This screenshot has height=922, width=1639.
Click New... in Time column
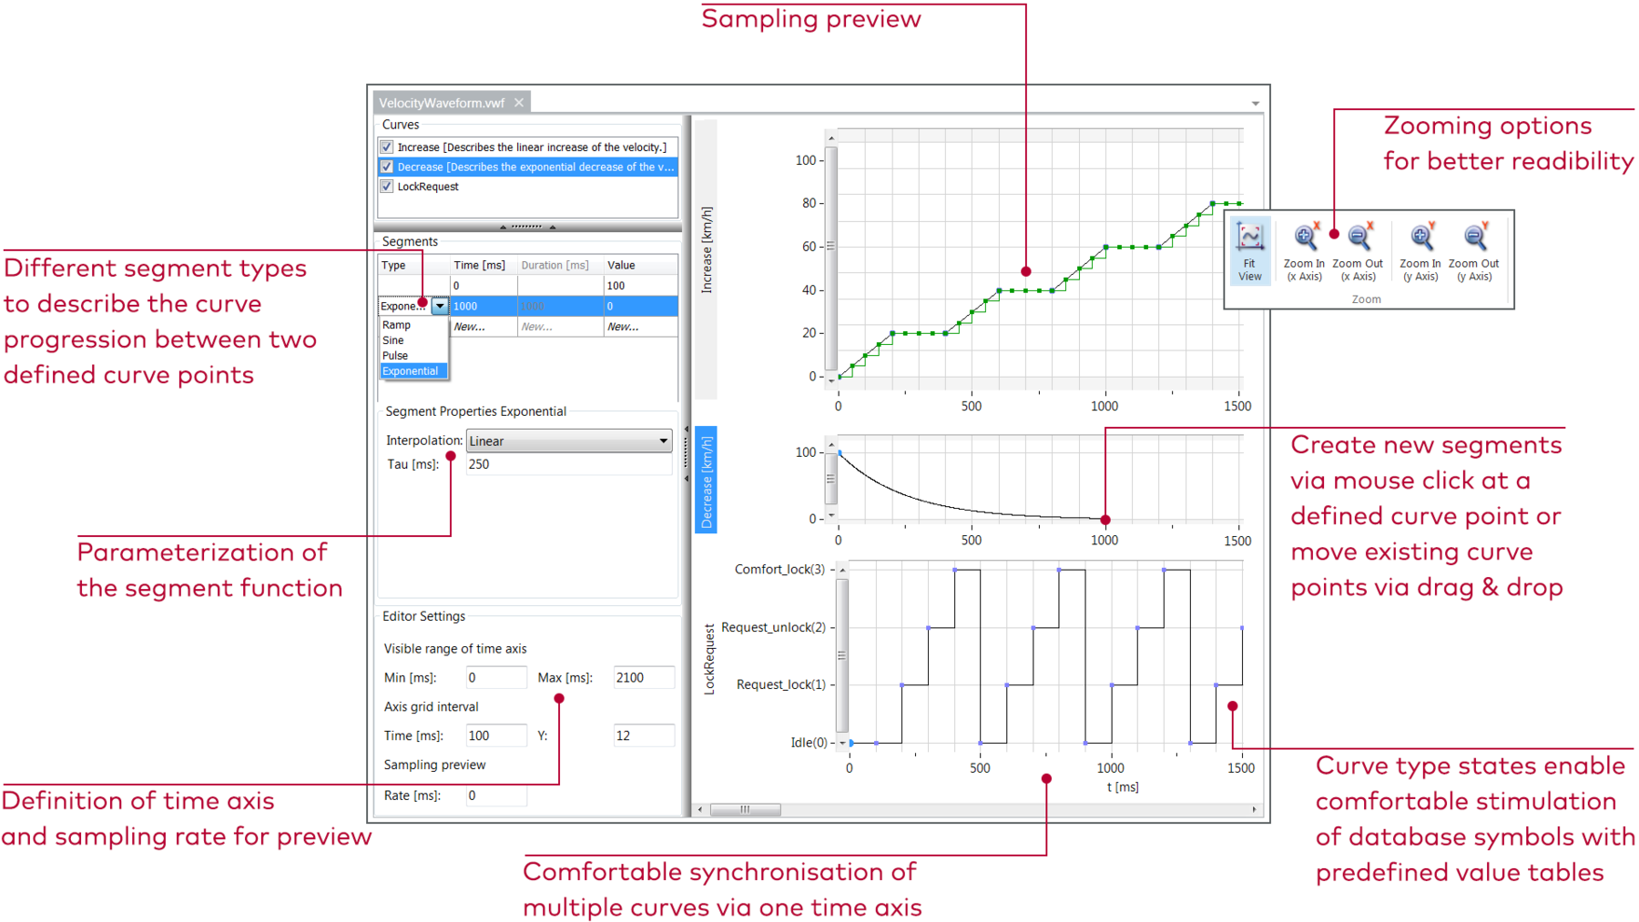(x=484, y=327)
